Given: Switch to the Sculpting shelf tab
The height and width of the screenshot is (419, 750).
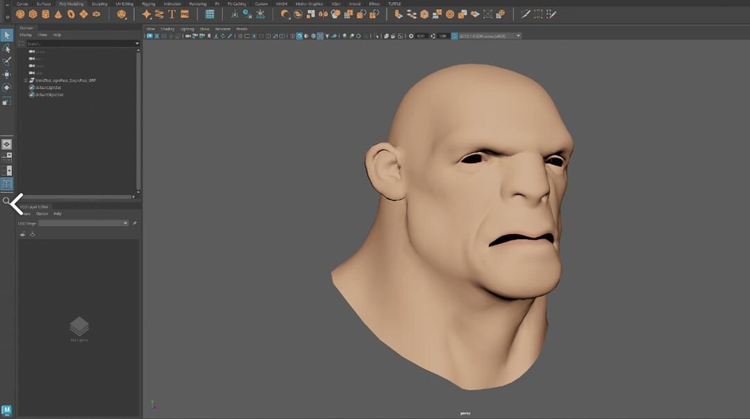Looking at the screenshot, I should 99,3.
